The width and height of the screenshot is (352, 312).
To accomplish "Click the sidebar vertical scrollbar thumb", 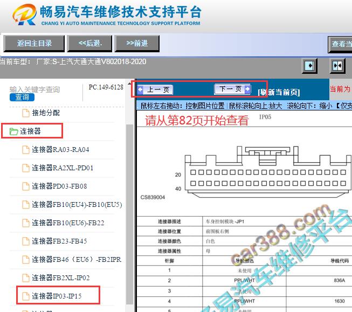I will (x=129, y=214).
